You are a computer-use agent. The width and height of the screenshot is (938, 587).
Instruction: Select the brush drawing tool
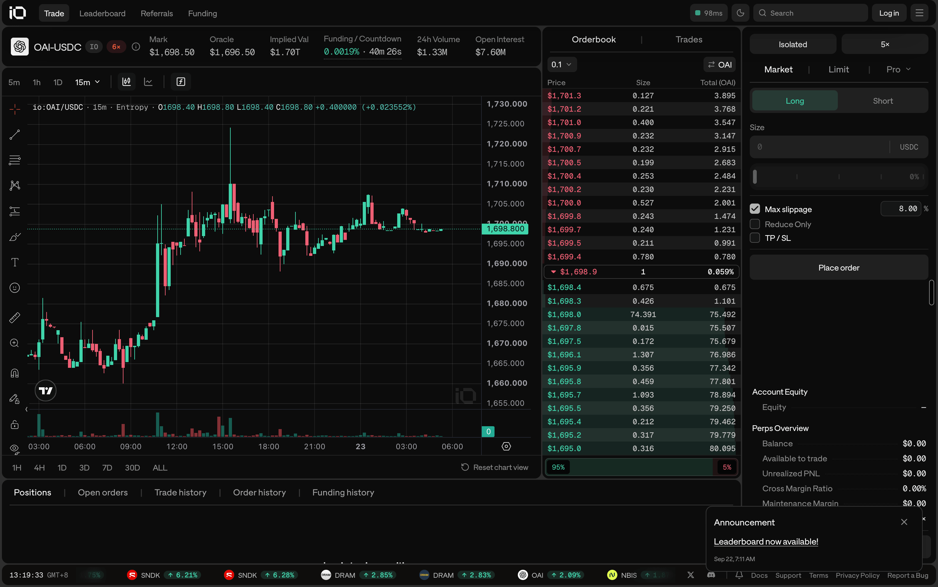pos(15,237)
